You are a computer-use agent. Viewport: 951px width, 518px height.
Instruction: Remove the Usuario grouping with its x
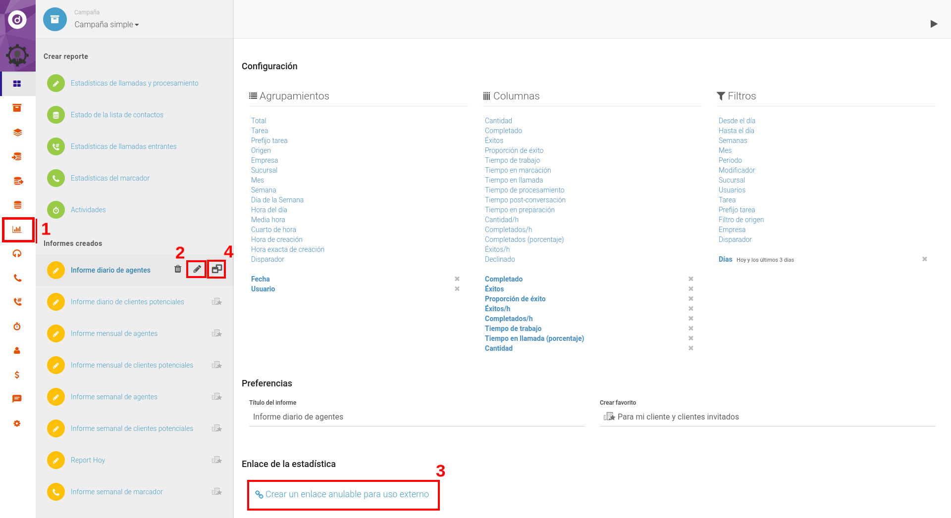(x=456, y=288)
